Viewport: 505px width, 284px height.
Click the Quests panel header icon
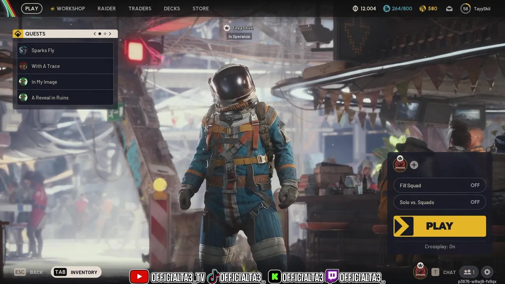[x=18, y=34]
